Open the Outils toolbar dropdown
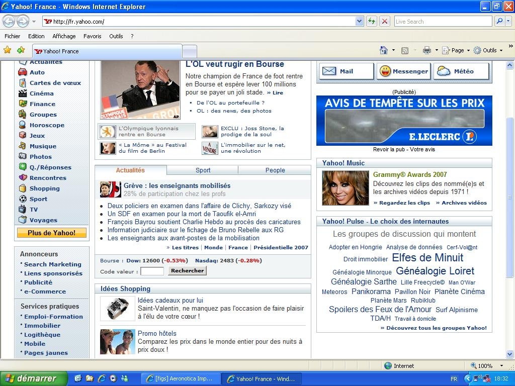 [x=488, y=50]
